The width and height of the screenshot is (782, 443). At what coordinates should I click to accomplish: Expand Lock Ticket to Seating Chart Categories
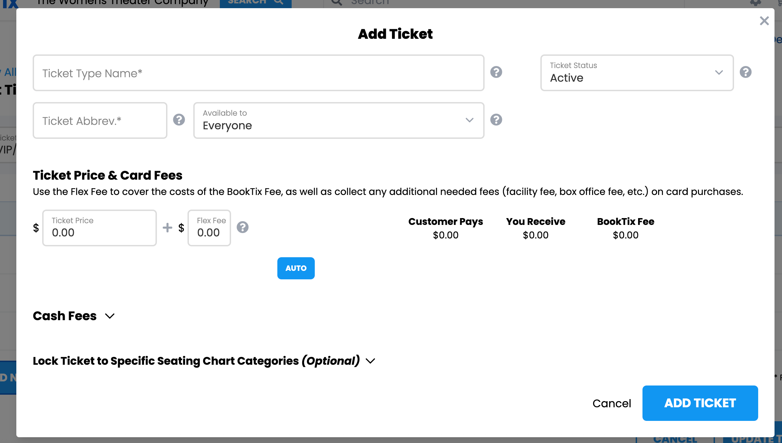pyautogui.click(x=204, y=361)
